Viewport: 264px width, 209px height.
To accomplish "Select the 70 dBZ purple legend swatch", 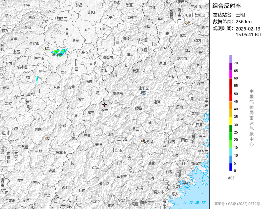I will pyautogui.click(x=231, y=59).
